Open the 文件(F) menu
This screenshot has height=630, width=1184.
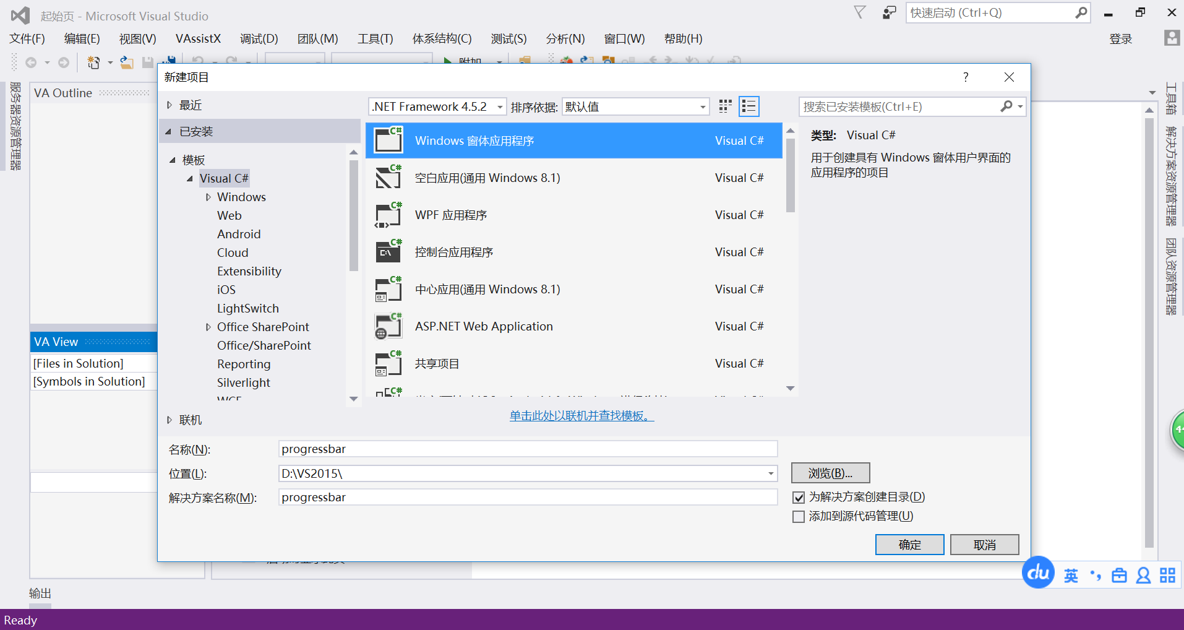tap(27, 38)
